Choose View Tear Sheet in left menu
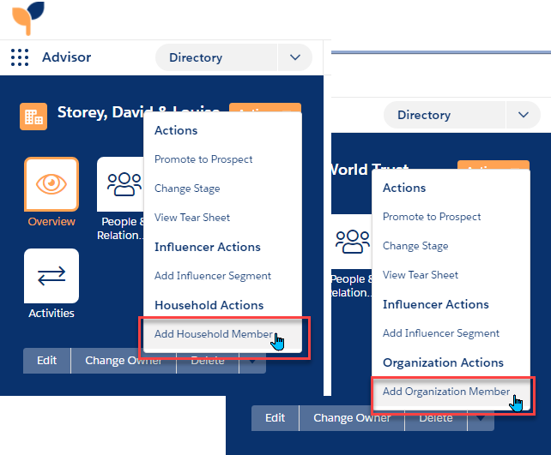Screen dimensions: 551x455 tap(192, 218)
